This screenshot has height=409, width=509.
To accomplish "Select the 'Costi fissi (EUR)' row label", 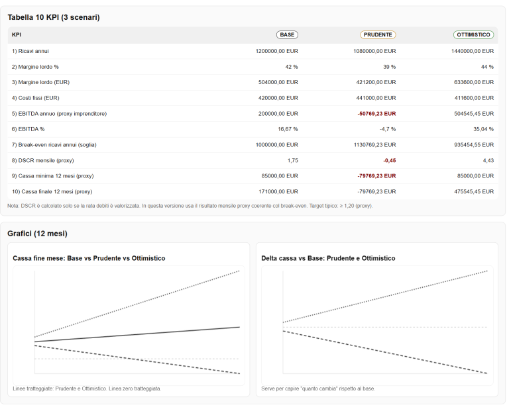I will point(36,98).
